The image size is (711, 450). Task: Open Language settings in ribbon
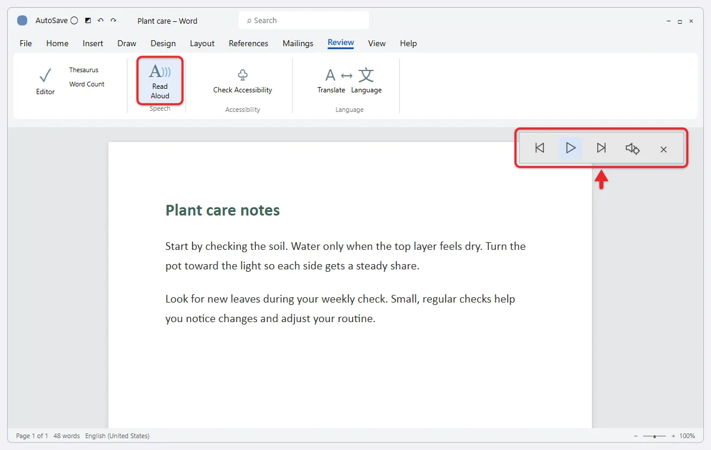366,81
